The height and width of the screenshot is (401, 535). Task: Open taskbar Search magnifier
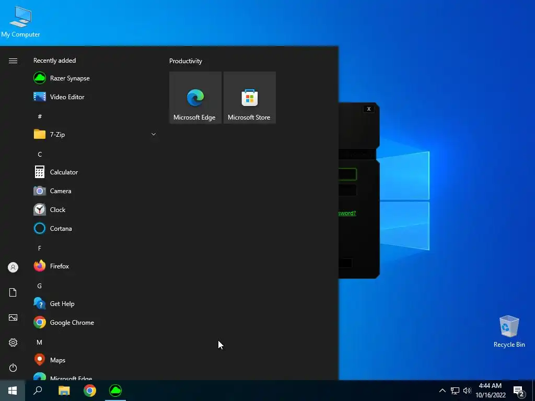38,391
